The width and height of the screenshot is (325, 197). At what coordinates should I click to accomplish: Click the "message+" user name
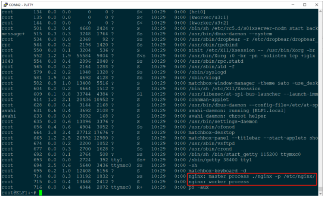pos(13,34)
